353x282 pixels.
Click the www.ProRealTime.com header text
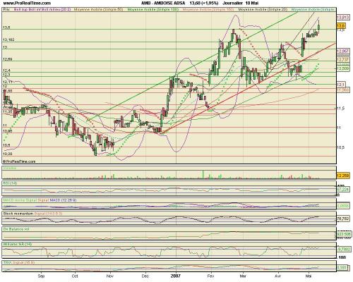(x=27, y=3)
